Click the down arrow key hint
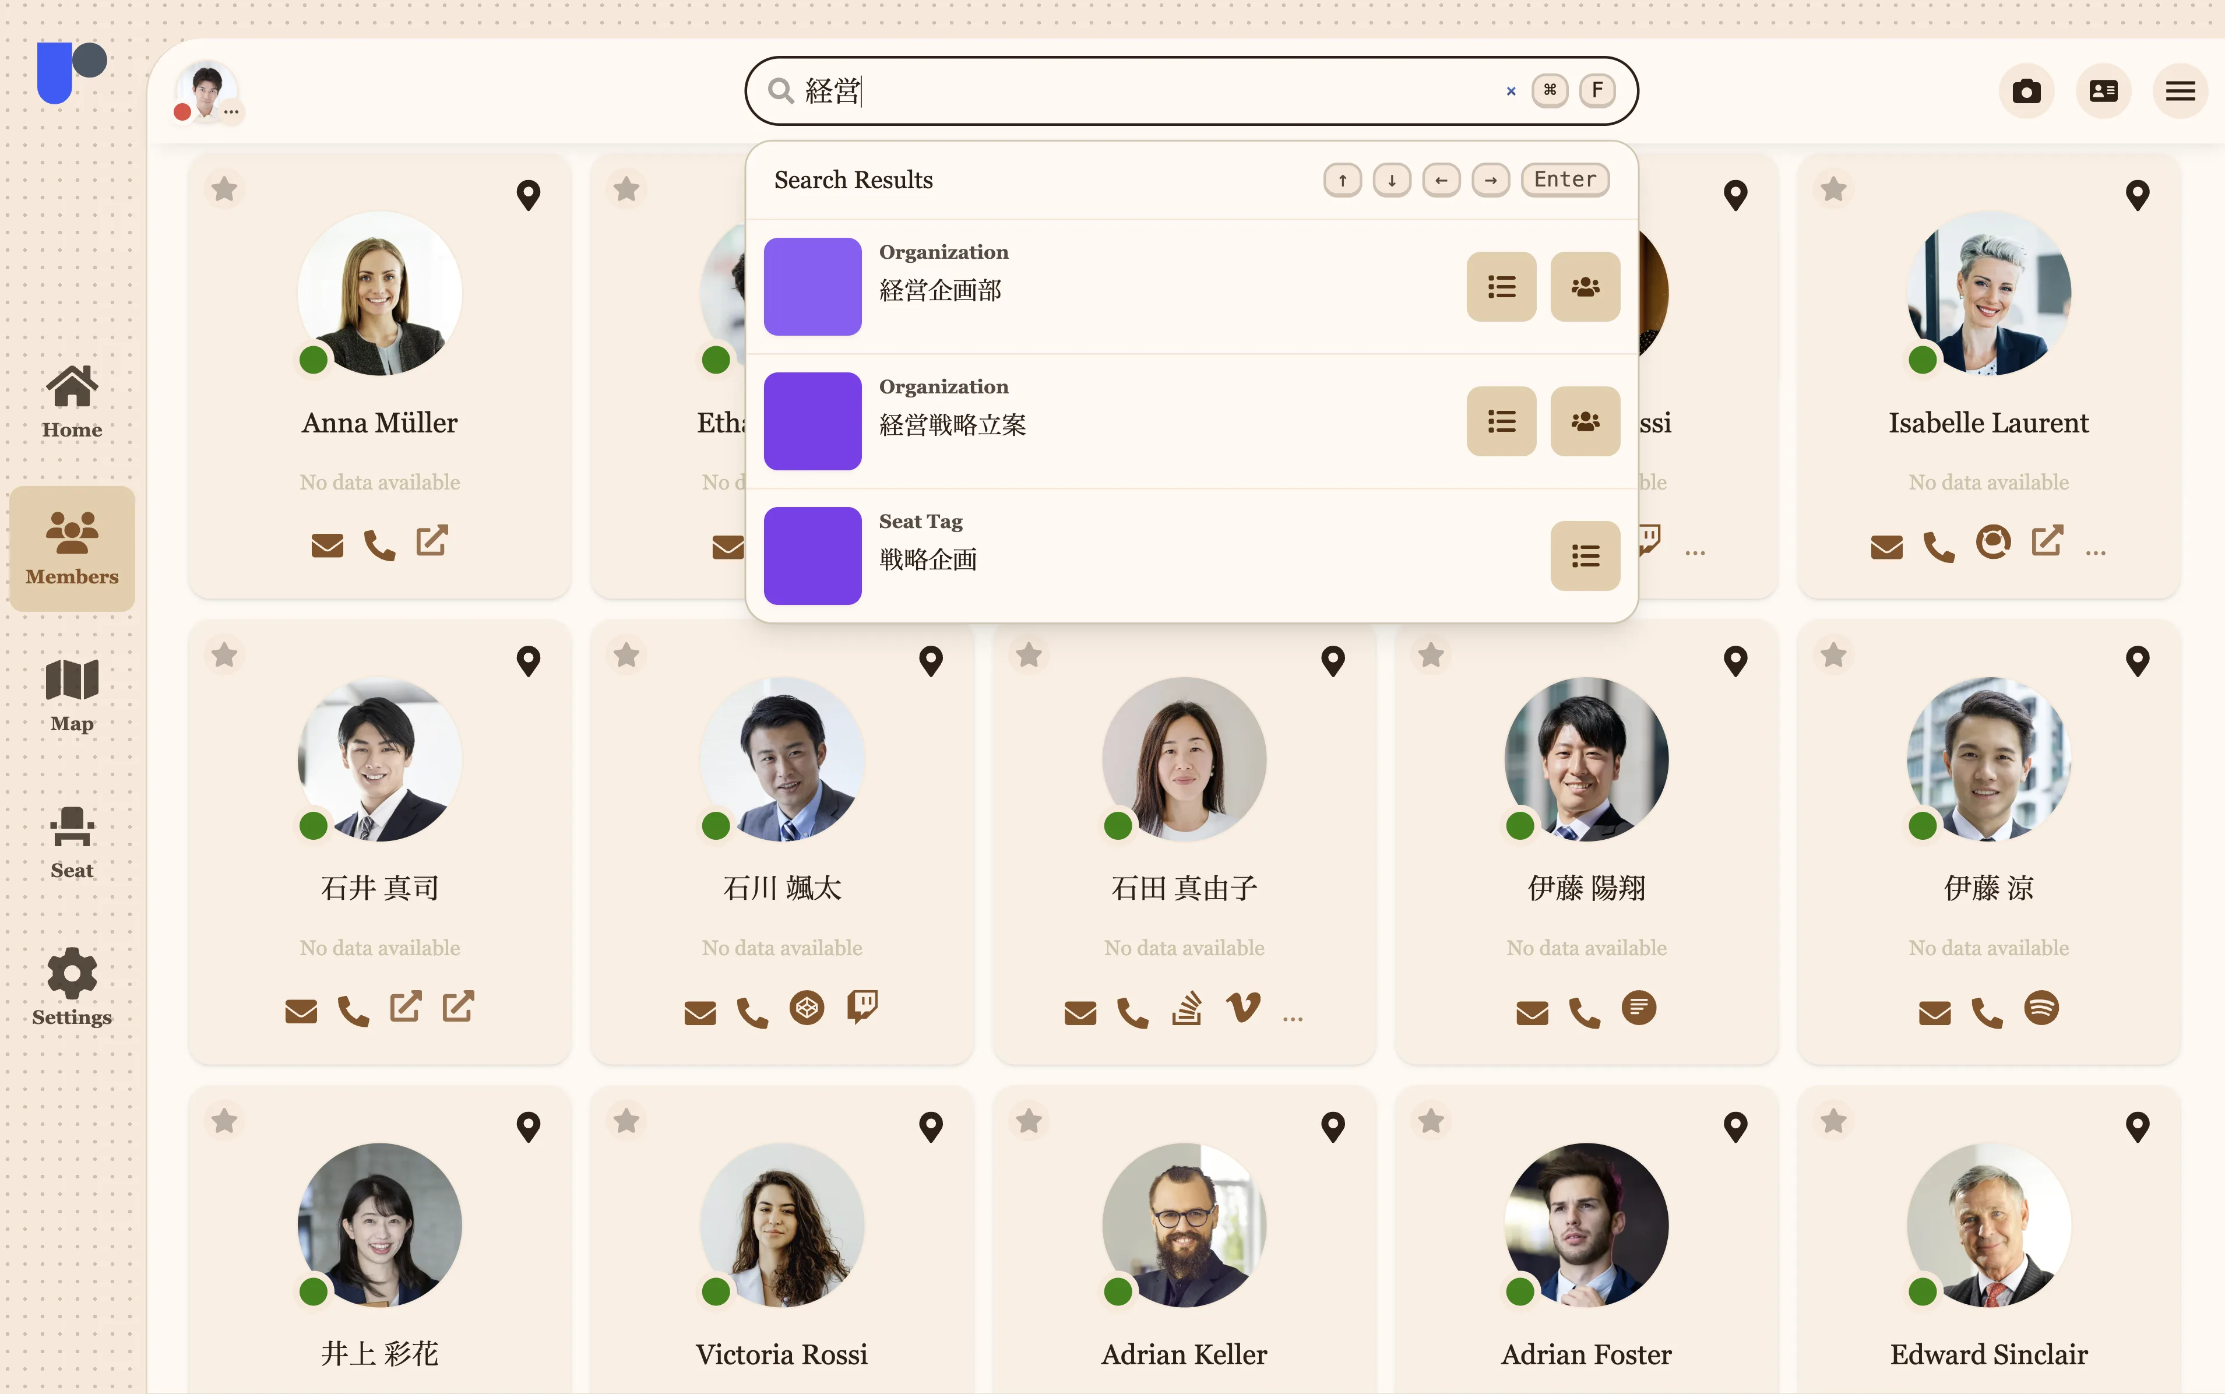 tap(1392, 179)
